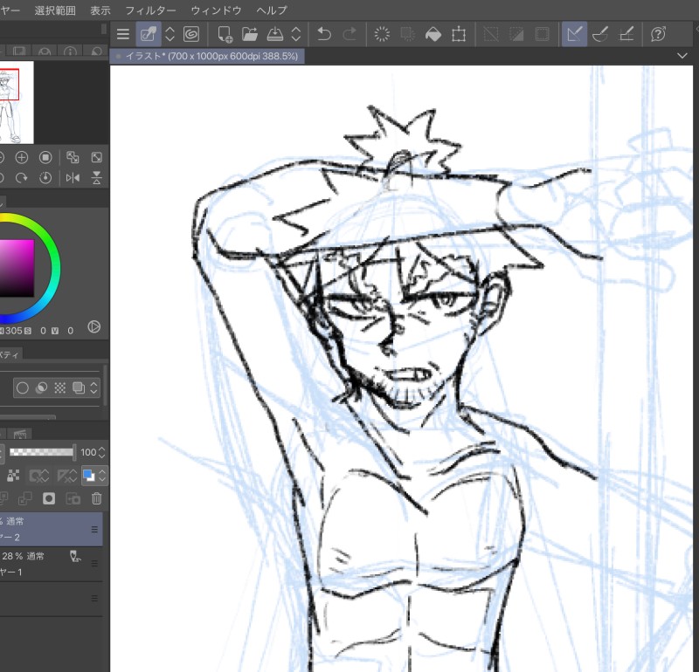Delete the selected layer
The width and height of the screenshot is (699, 672).
[97, 498]
